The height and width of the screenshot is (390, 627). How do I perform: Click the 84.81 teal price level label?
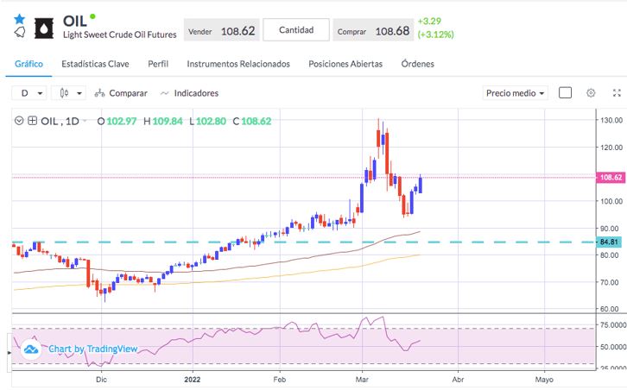609,242
